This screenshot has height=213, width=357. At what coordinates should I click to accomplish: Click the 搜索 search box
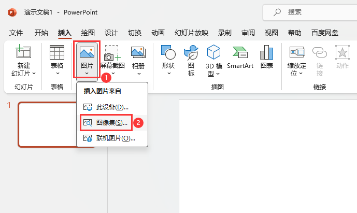(x=310, y=12)
